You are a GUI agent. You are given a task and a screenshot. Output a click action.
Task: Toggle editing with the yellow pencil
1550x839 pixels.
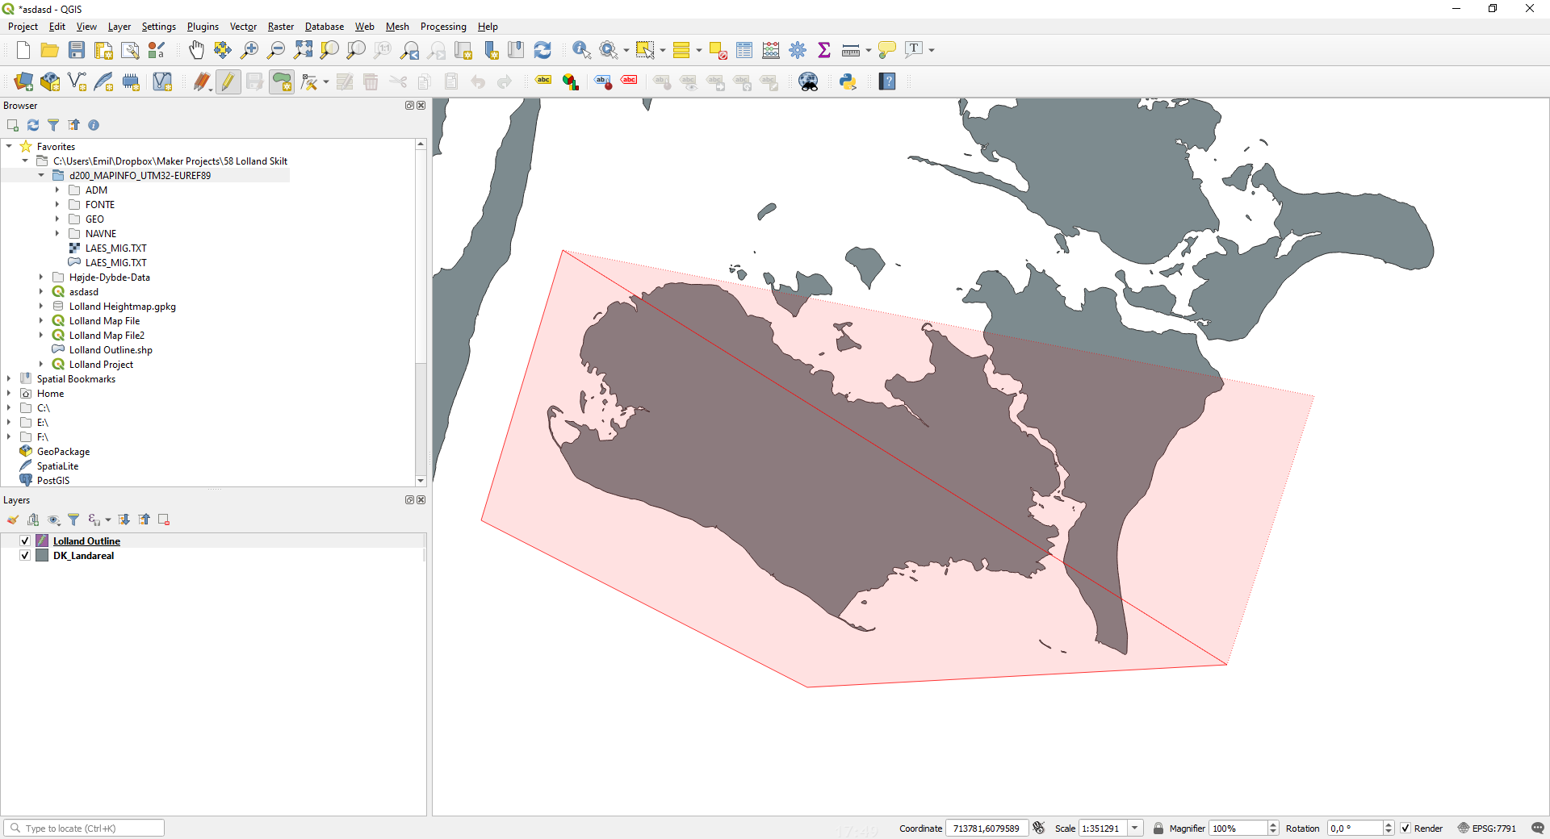click(x=228, y=81)
